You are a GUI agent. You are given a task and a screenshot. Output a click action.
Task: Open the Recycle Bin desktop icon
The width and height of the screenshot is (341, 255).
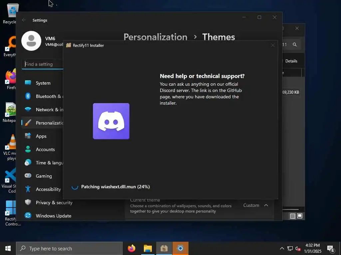pyautogui.click(x=10, y=14)
